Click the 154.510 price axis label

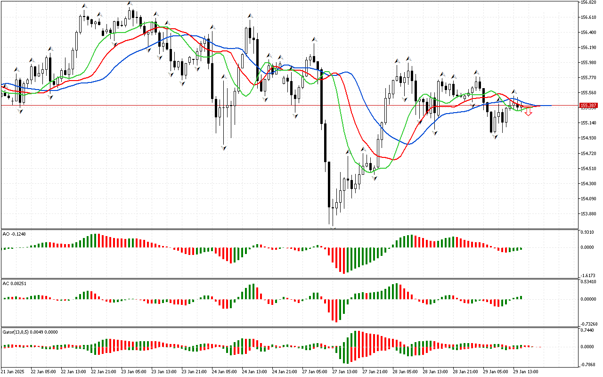pyautogui.click(x=588, y=169)
